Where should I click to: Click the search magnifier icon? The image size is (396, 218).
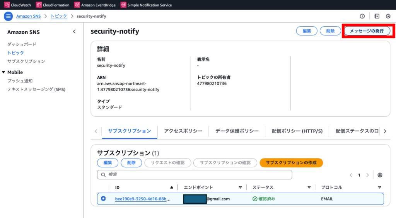(x=103, y=175)
